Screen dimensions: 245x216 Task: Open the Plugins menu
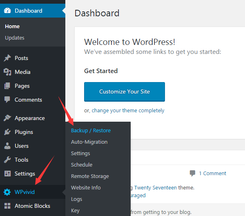33,132
